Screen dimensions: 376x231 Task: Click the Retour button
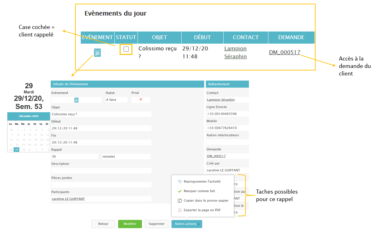click(x=103, y=224)
